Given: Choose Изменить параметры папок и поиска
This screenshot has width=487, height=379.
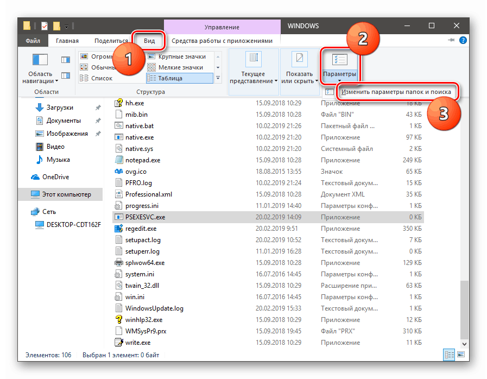Looking at the screenshot, I should [396, 92].
